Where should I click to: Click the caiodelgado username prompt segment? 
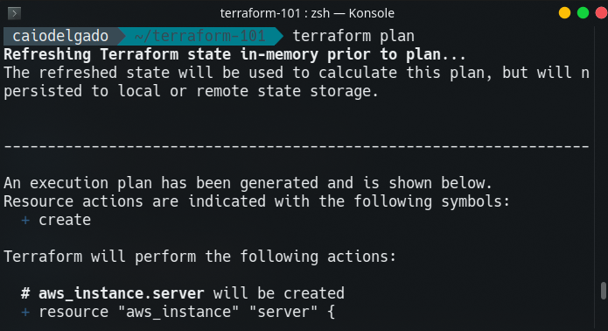60,36
